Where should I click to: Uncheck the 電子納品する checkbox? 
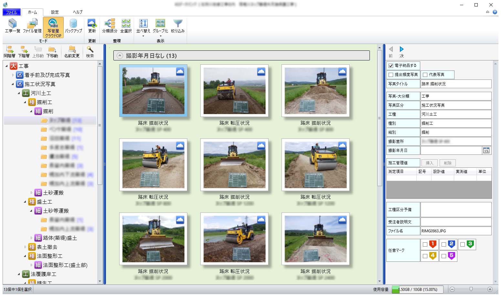click(x=391, y=66)
